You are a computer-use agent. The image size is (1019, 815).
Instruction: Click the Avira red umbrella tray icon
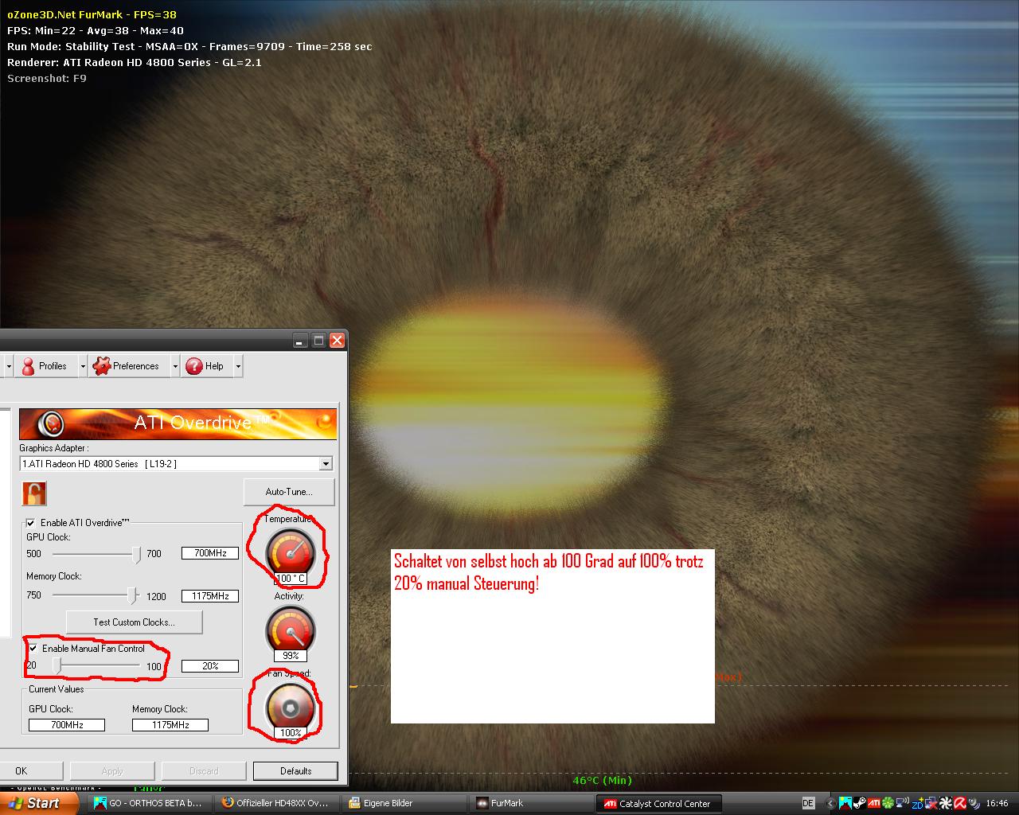tap(960, 803)
